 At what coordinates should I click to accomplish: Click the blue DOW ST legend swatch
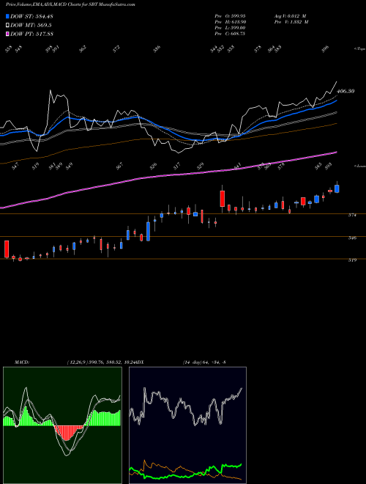coord(8,16)
